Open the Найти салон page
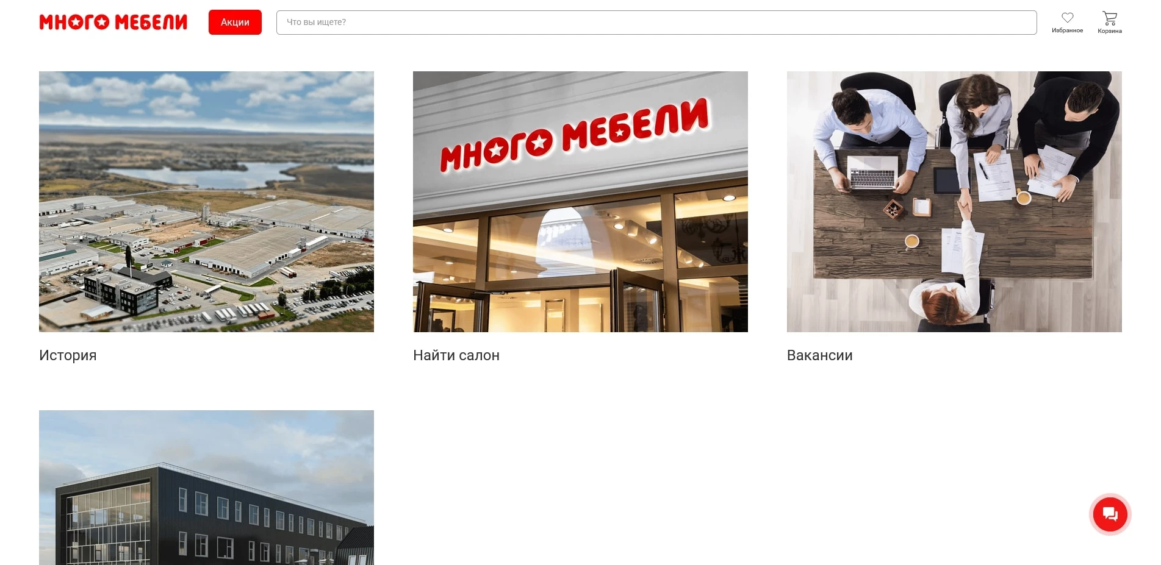Image resolution: width=1161 pixels, height=565 pixels. click(x=456, y=355)
